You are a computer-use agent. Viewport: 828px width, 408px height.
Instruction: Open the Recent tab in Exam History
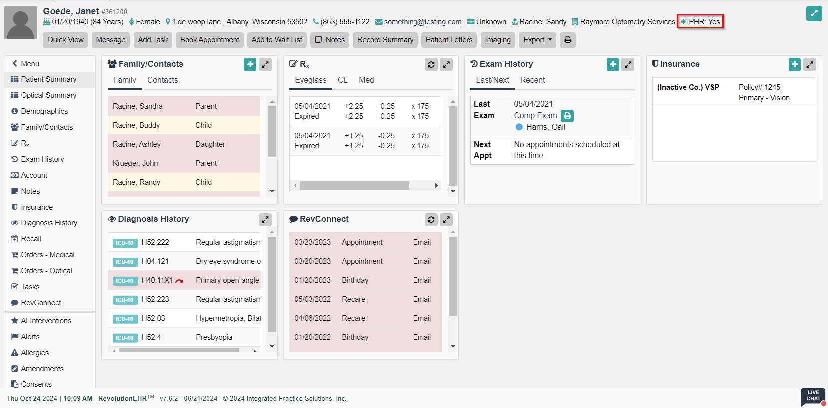(532, 80)
